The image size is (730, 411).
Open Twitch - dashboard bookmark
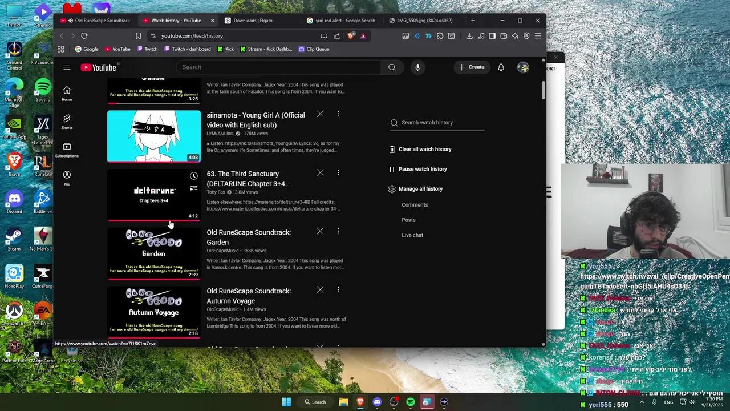point(188,49)
